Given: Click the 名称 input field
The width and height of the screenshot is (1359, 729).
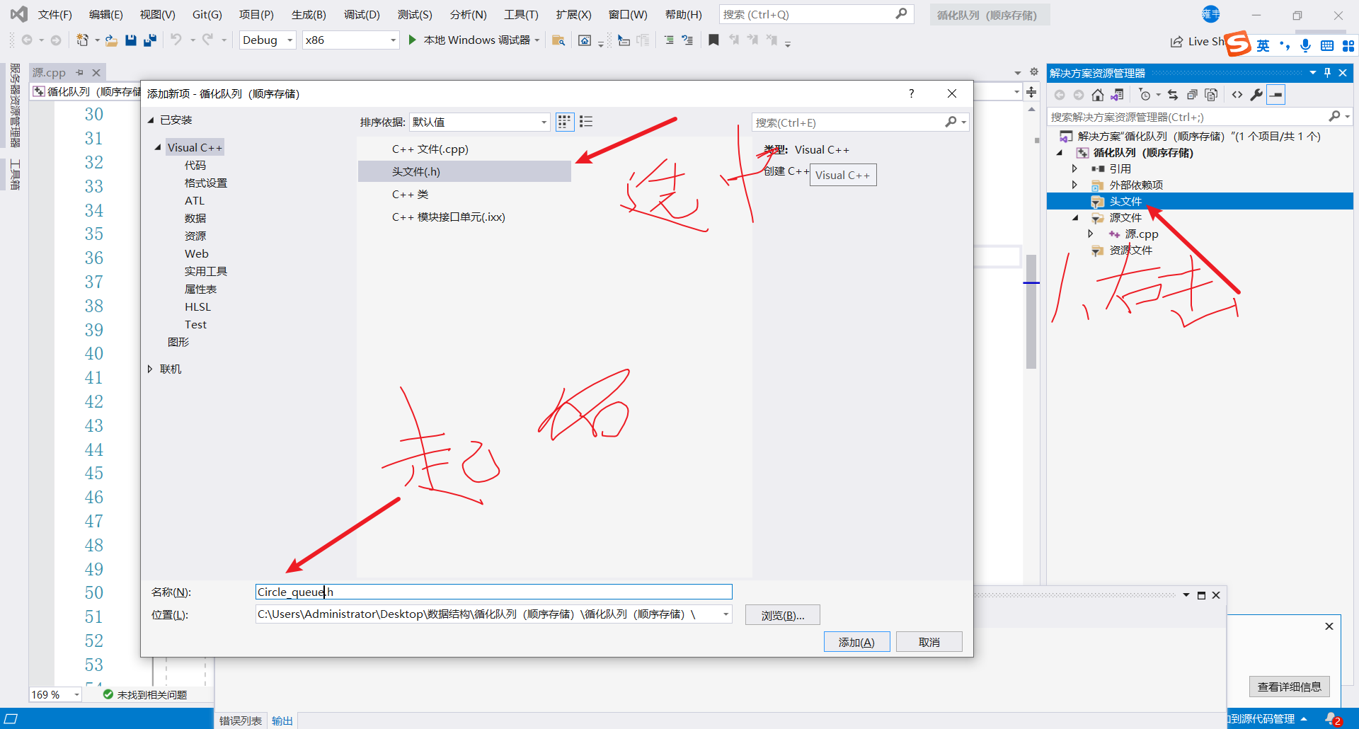Looking at the screenshot, I should 493,592.
